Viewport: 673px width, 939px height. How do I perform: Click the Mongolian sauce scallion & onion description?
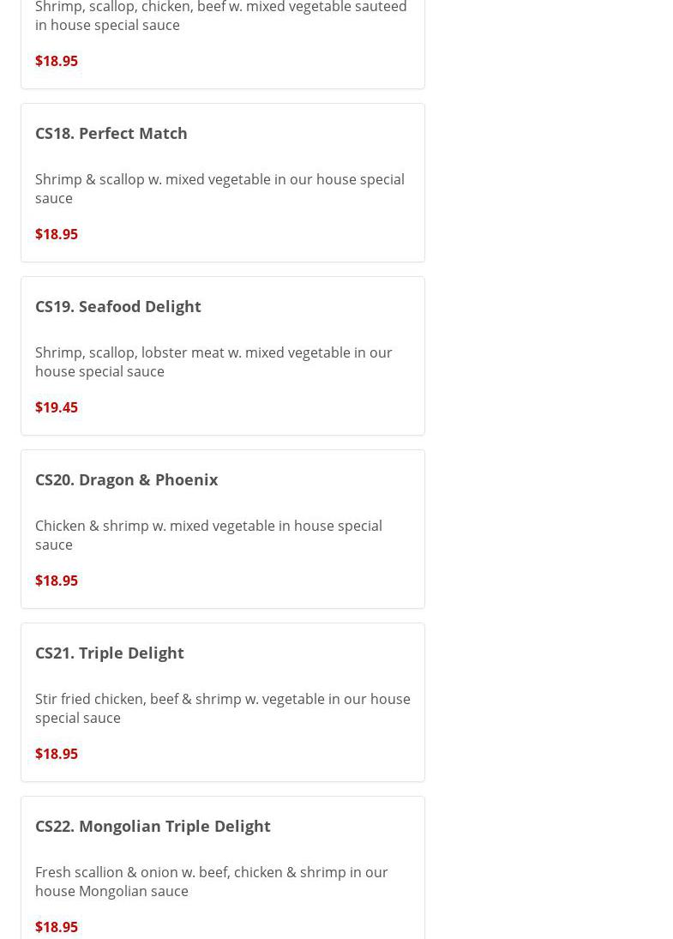(211, 882)
